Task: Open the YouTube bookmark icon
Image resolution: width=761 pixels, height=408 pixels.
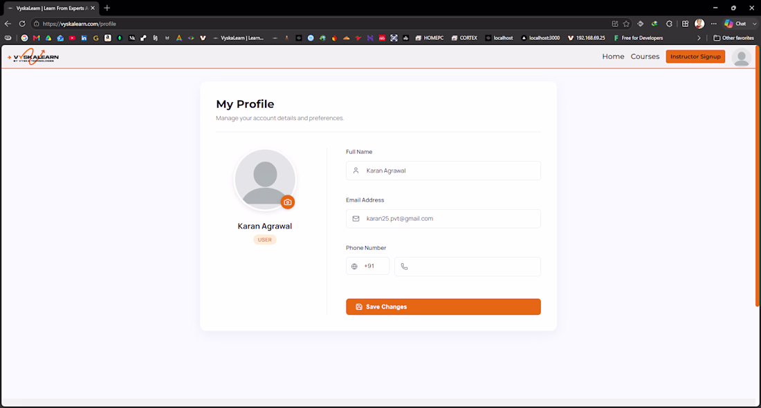Action: pos(72,38)
